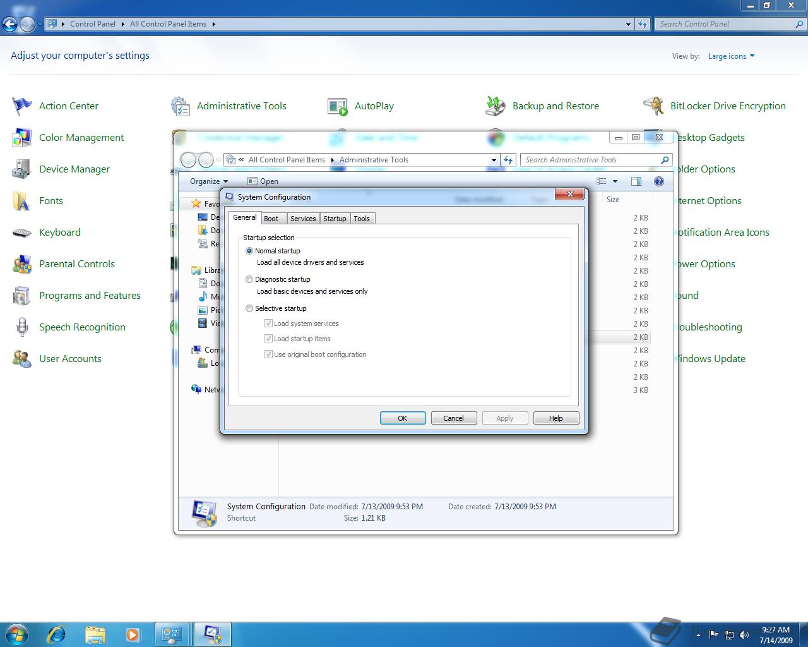Viewport: 808px width, 647px height.
Task: Open BitLocker Drive Encryption icon
Action: coord(653,106)
